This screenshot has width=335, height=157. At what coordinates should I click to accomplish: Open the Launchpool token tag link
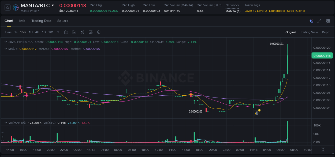(x=277, y=11)
